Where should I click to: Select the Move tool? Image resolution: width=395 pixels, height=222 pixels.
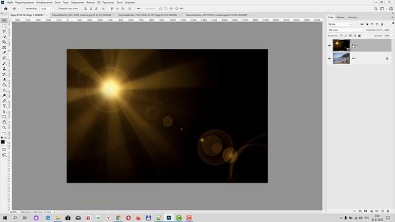[4, 20]
